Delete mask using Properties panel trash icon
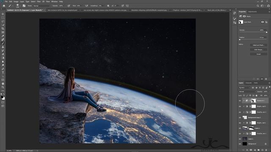The width and height of the screenshot is (271, 152). tap(266, 79)
